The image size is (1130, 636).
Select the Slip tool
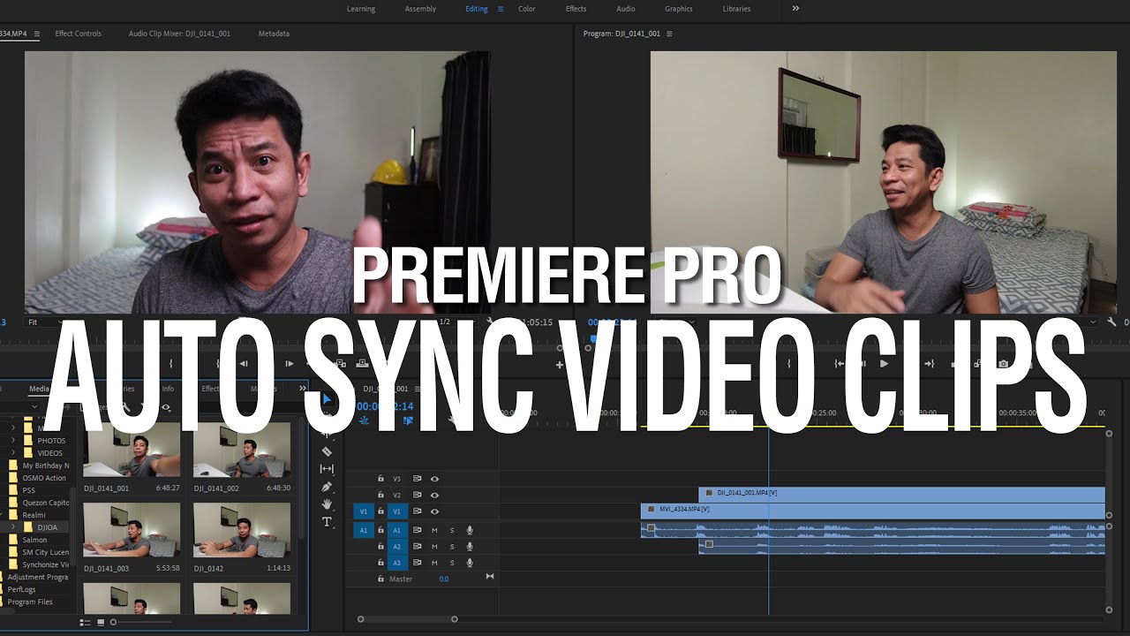[x=327, y=469]
